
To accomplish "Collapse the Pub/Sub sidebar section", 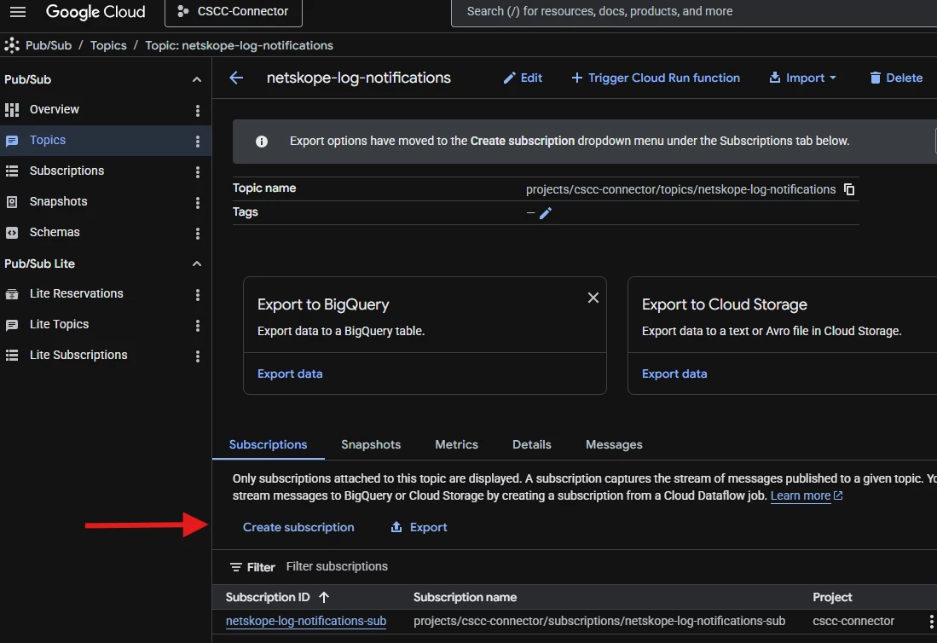I will pos(197,79).
